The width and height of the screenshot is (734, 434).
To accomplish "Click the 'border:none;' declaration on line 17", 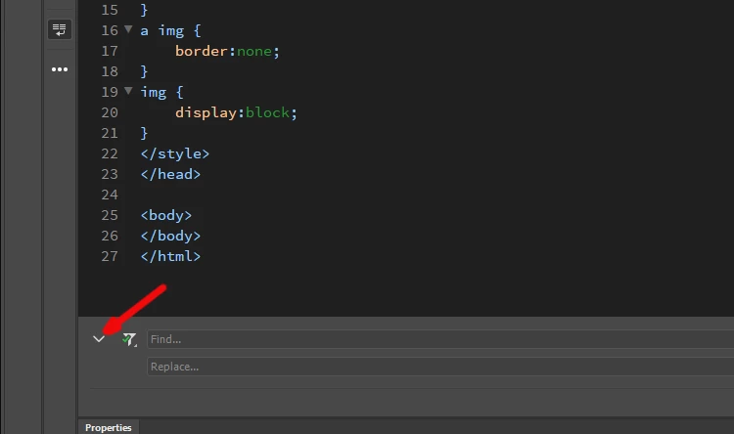I will [227, 51].
